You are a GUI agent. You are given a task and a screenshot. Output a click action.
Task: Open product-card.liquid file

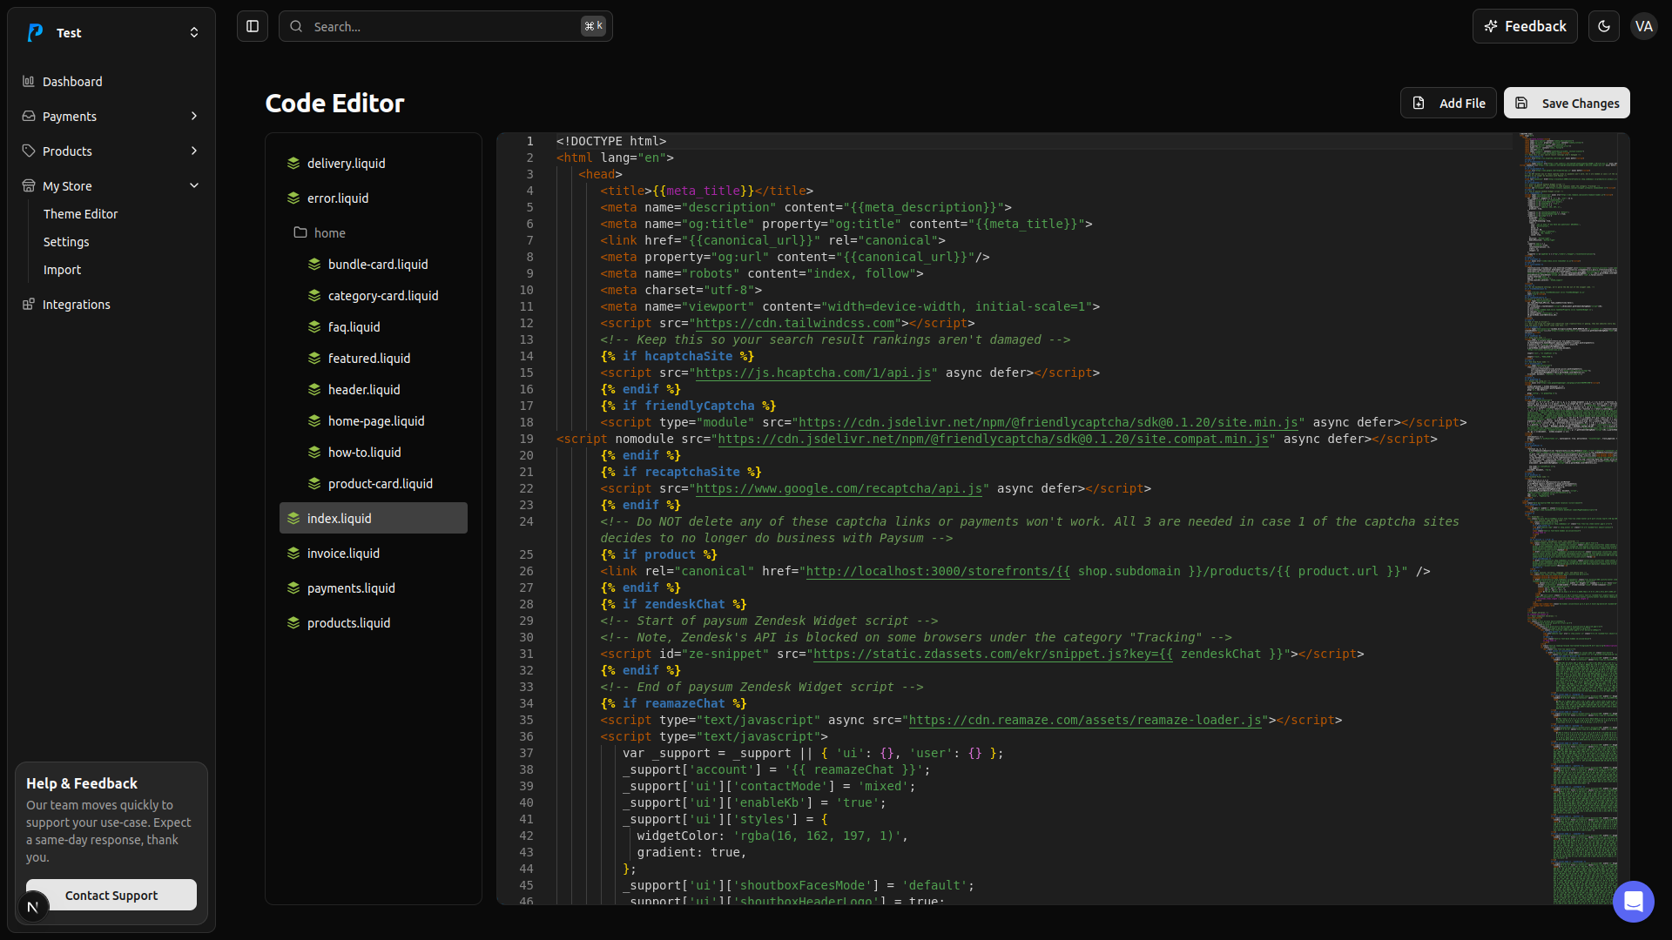384,483
